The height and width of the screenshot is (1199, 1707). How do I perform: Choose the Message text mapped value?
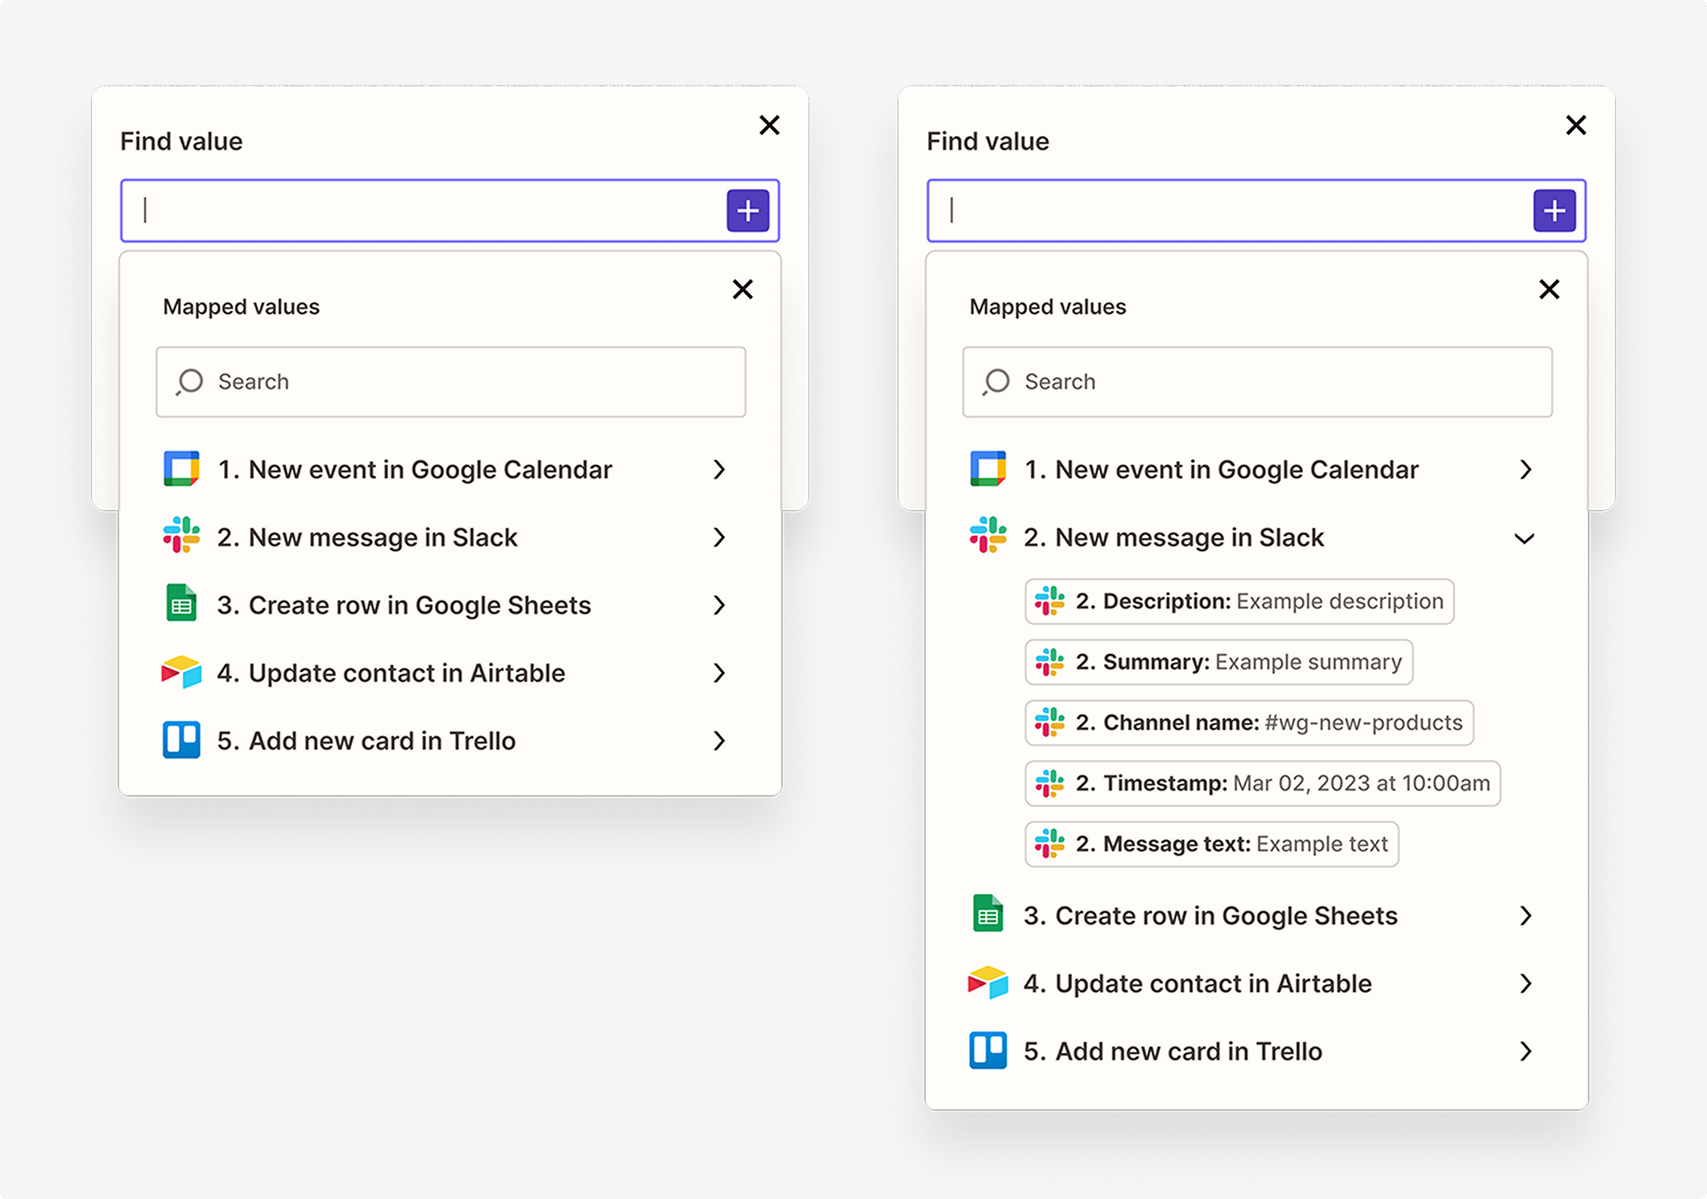[1211, 844]
